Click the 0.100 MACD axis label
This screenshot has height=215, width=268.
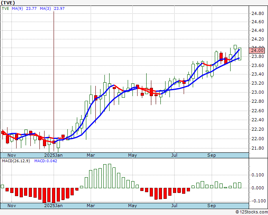257,175
